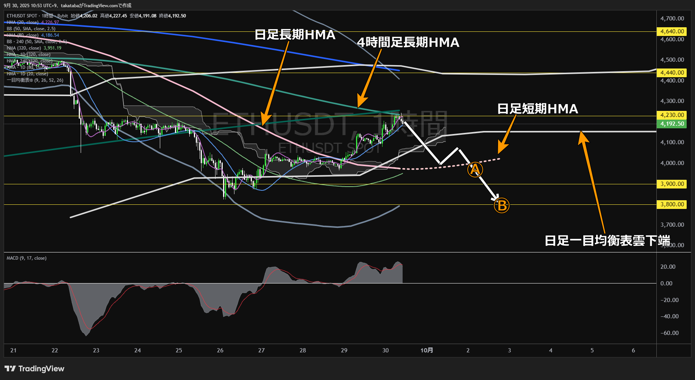Viewport: 695px width, 380px height.
Task: Click the HMA 80 value 4,186.54
Action: (50, 35)
